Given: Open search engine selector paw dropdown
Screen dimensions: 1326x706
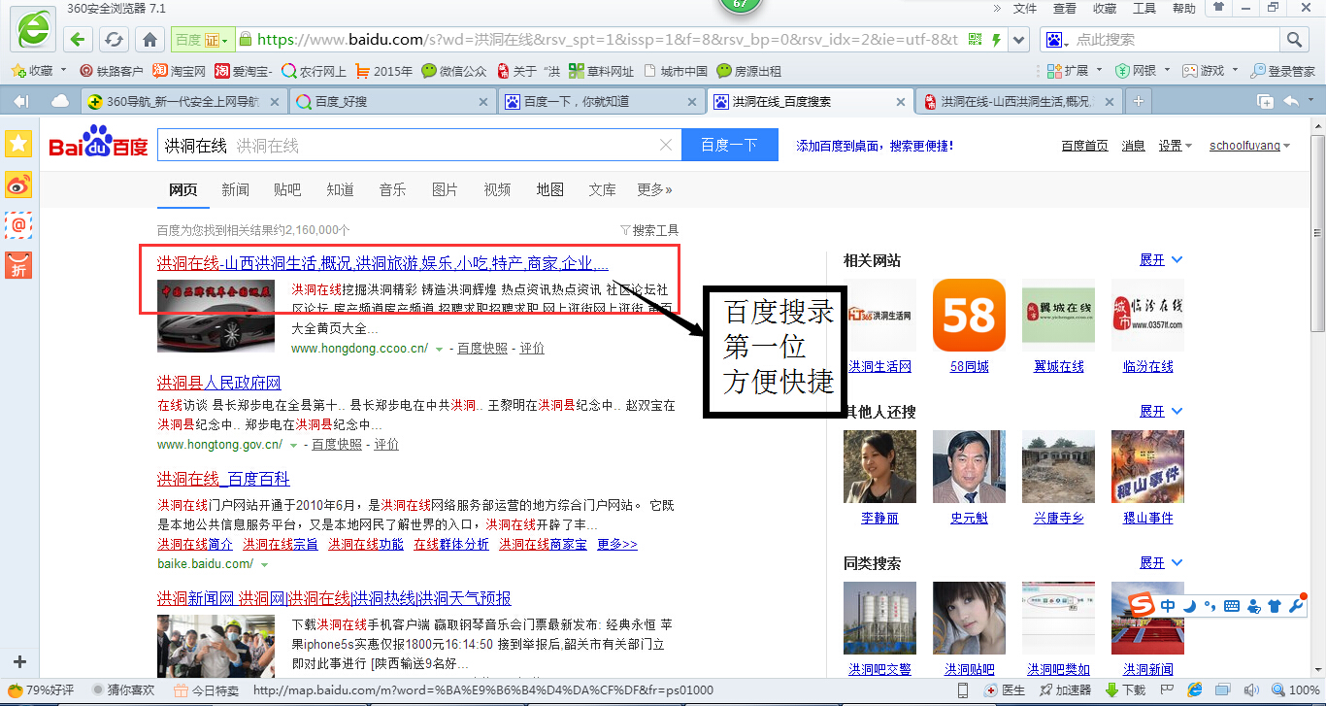Looking at the screenshot, I should 1055,40.
